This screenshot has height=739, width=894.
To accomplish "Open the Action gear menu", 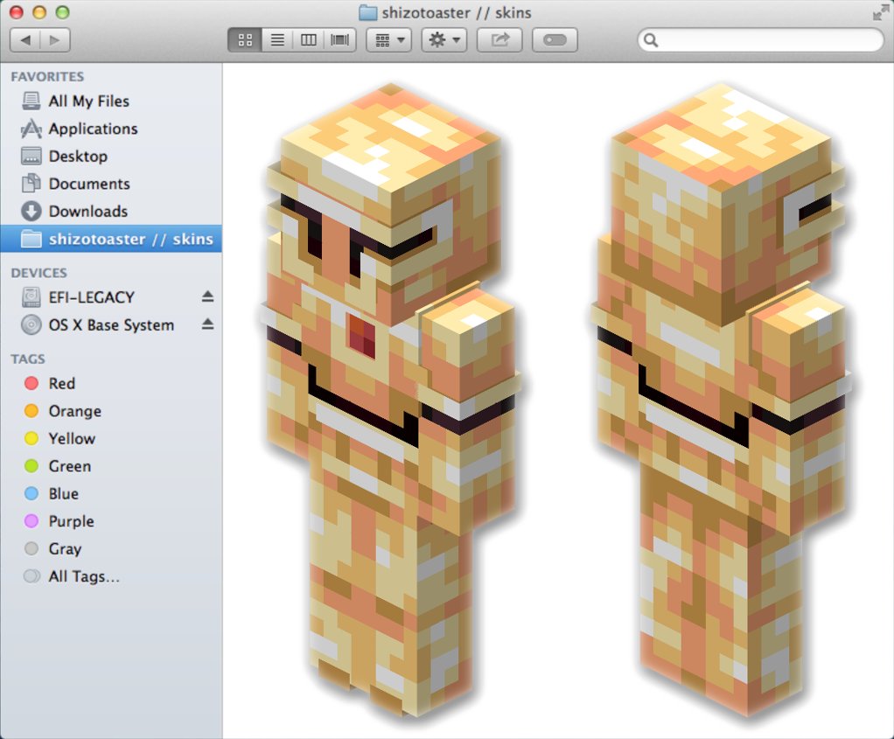I will pos(444,40).
